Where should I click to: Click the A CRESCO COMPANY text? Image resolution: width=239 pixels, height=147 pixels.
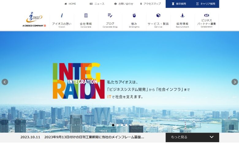33,26
